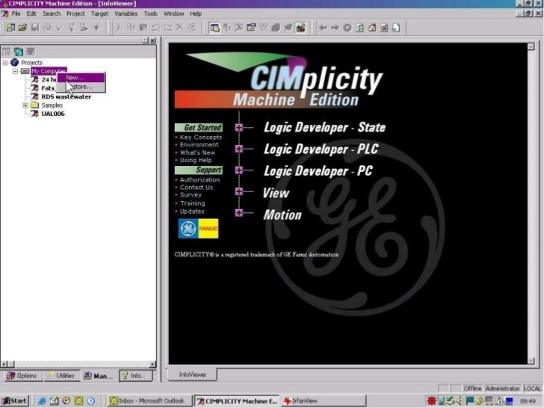The image size is (544, 408).
Task: Click the InfoViewer Stop icon
Action: [347, 28]
